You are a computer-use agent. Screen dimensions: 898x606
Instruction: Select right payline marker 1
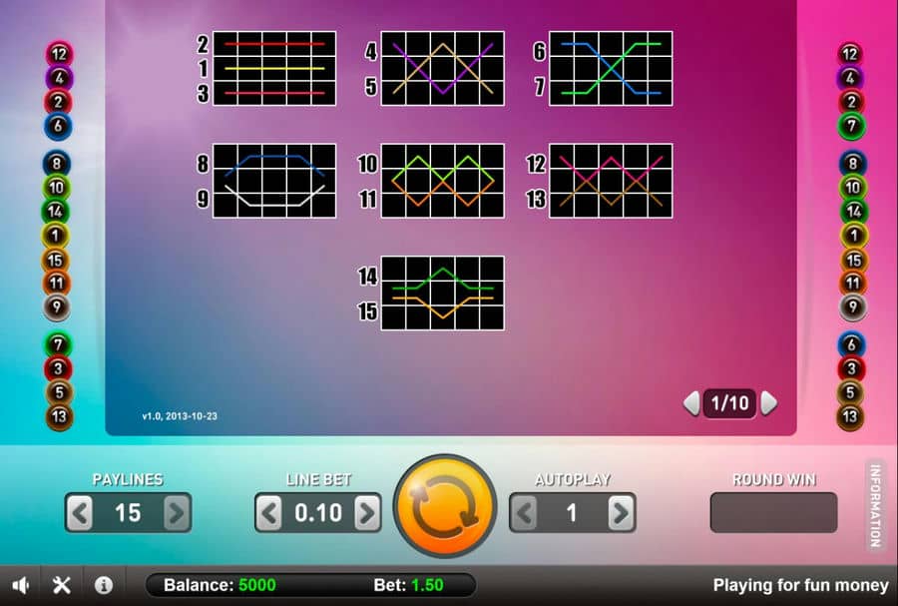(854, 236)
